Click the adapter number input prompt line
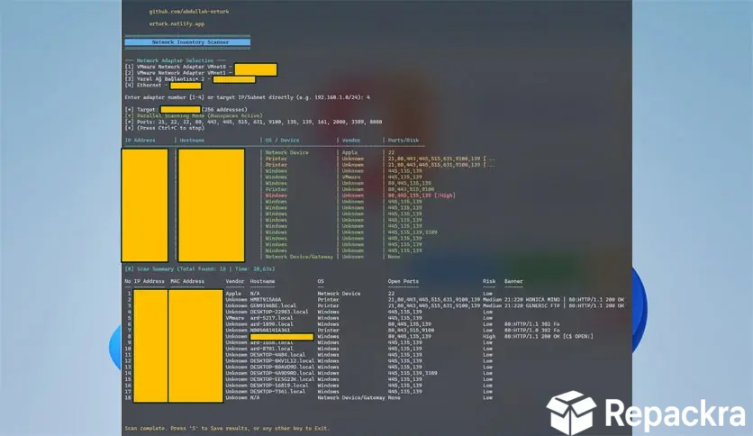Image resolution: width=753 pixels, height=436 pixels. [248, 97]
